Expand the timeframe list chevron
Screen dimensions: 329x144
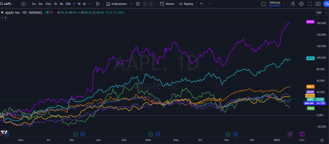tap(89, 4)
